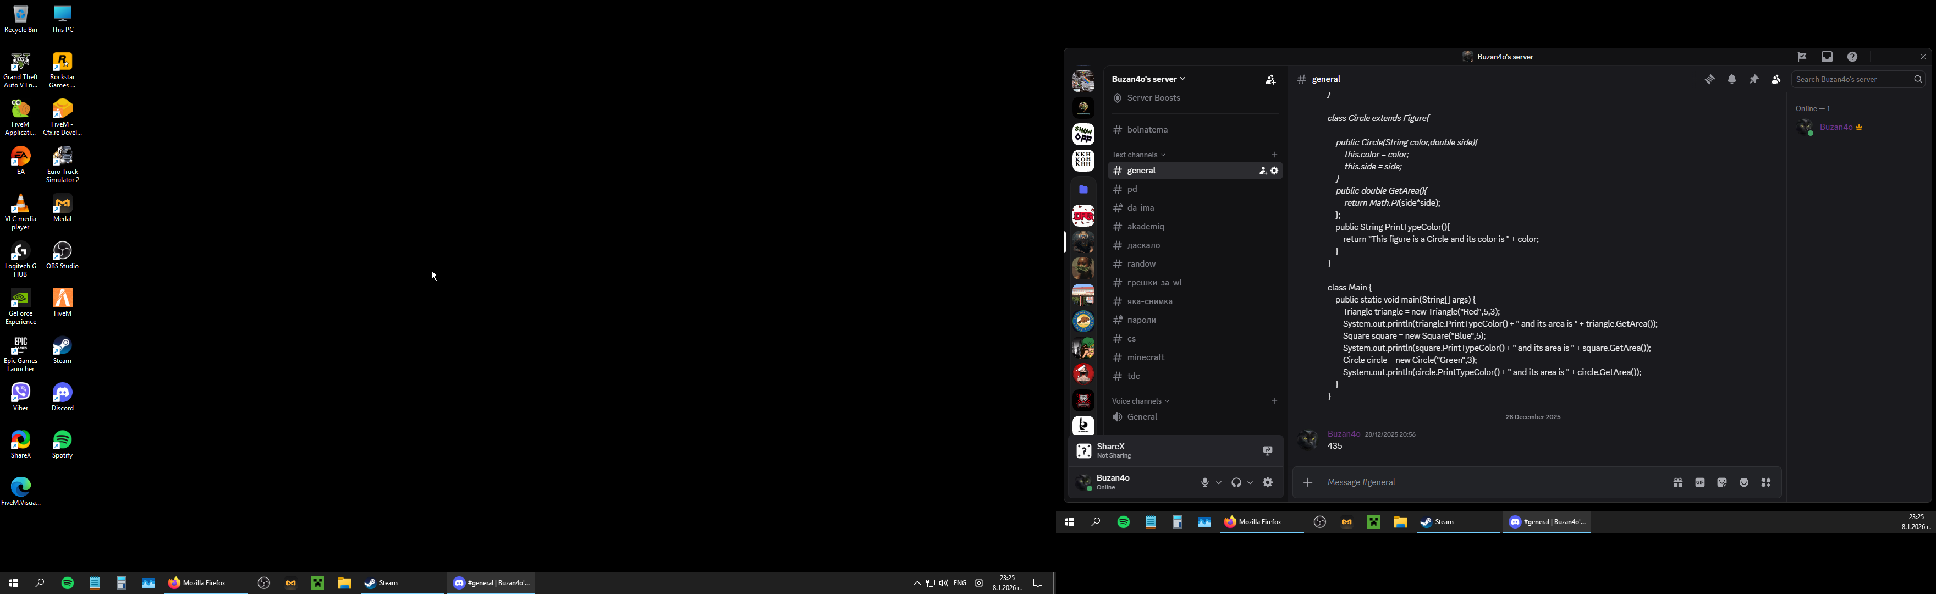Open the GIF picker
The height and width of the screenshot is (594, 1936).
[x=1700, y=483]
